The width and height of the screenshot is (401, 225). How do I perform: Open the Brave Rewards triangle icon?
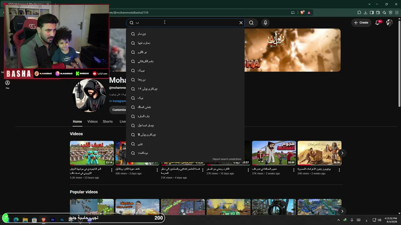(x=309, y=12)
